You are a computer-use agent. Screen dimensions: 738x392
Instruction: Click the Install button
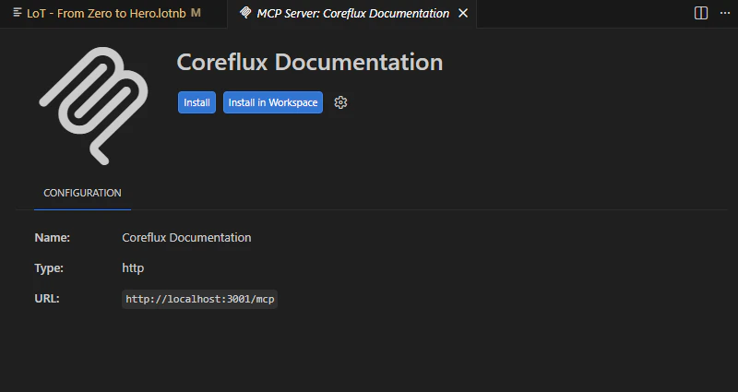(196, 102)
